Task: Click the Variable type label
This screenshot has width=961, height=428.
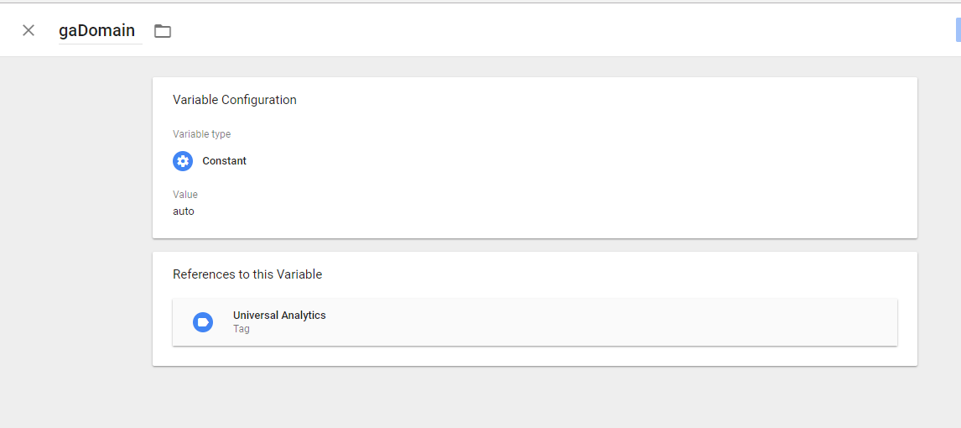Action: 201,133
